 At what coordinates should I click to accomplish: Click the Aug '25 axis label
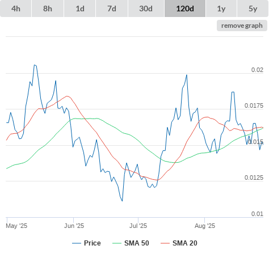click(205, 226)
